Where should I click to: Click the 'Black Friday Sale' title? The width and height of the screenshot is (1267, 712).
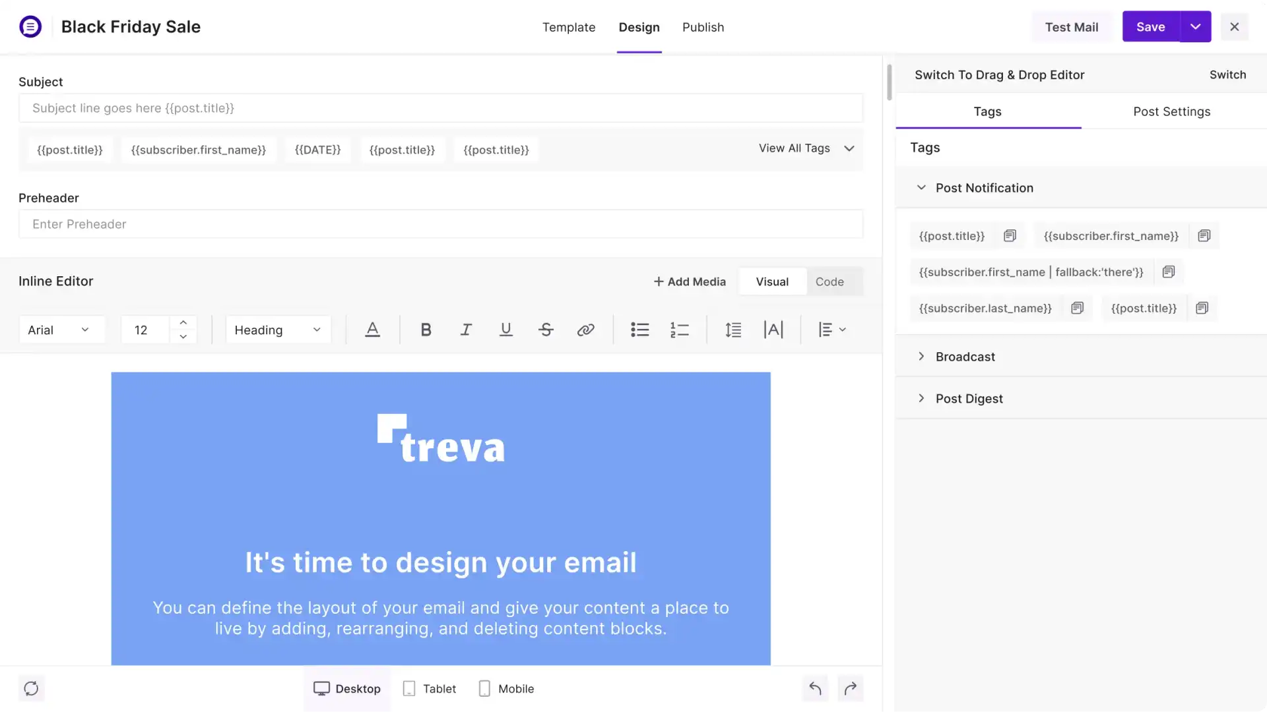pos(131,27)
